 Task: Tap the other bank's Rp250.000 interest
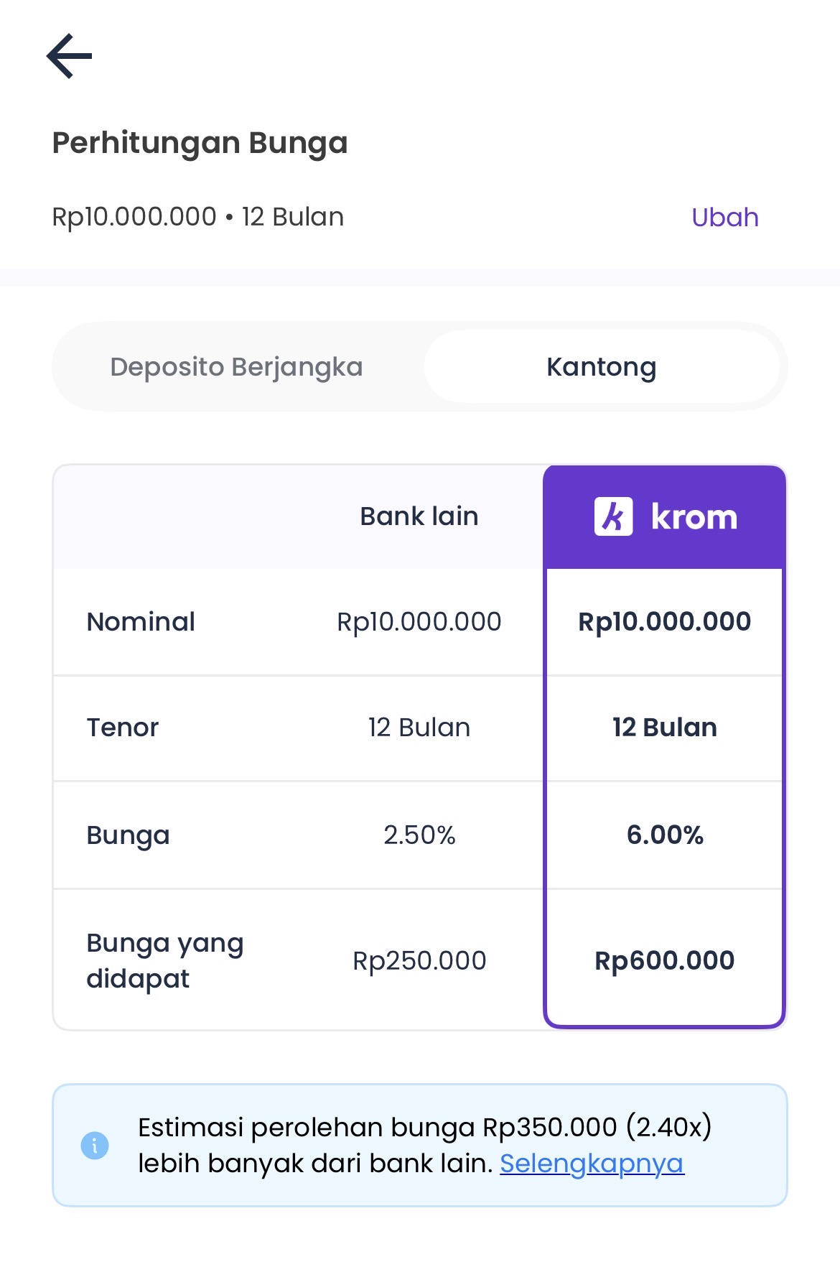419,960
